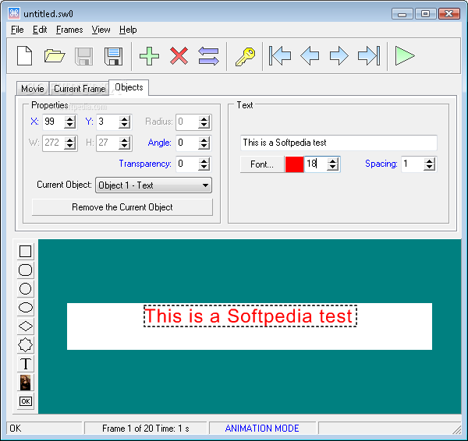The width and height of the screenshot is (468, 441).
Task: Click the Y value field showing 3
Action: point(108,122)
